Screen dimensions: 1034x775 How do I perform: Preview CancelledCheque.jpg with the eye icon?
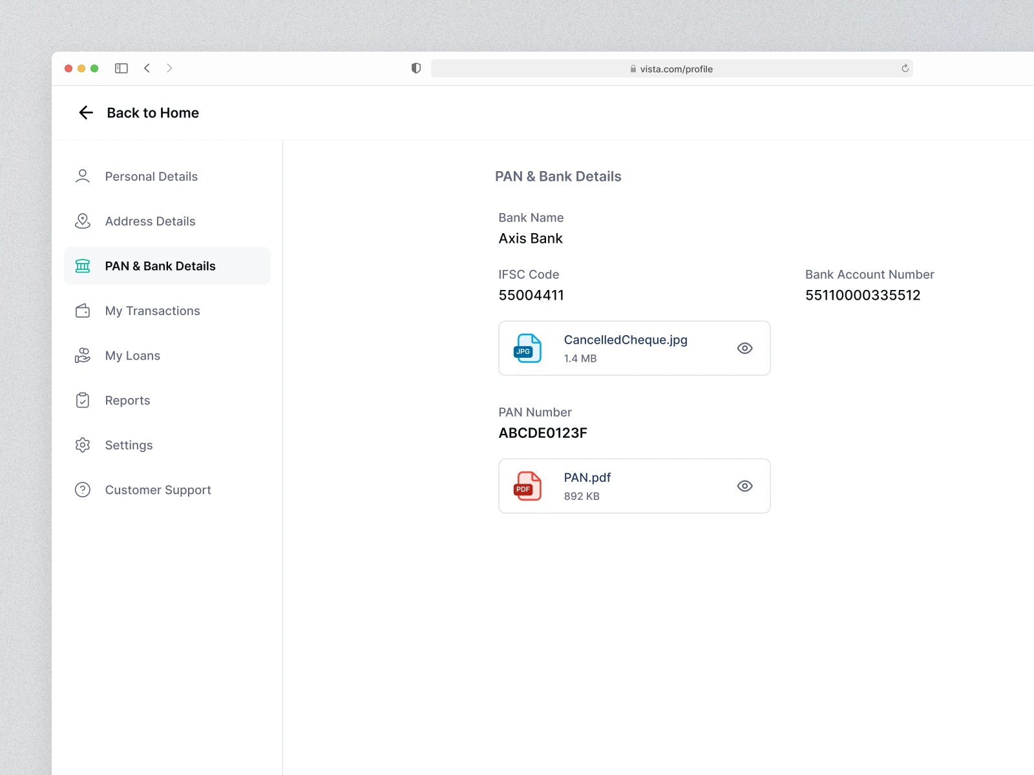coord(744,348)
